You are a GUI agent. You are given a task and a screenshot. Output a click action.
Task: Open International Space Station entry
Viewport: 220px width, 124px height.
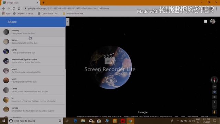pos(32,61)
